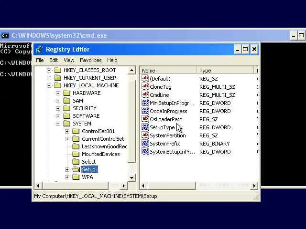Click the SetupType DWORD icon

point(145,127)
